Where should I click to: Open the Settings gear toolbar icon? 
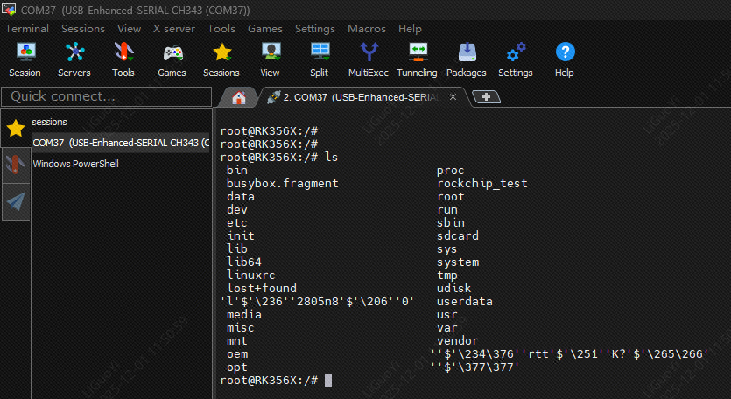(x=516, y=59)
